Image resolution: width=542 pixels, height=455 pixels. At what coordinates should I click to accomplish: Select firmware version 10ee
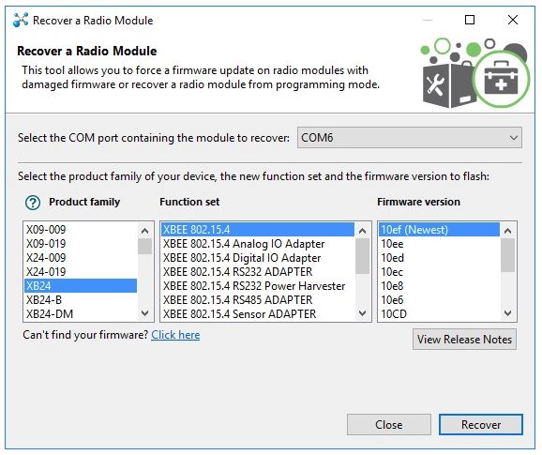pos(439,244)
